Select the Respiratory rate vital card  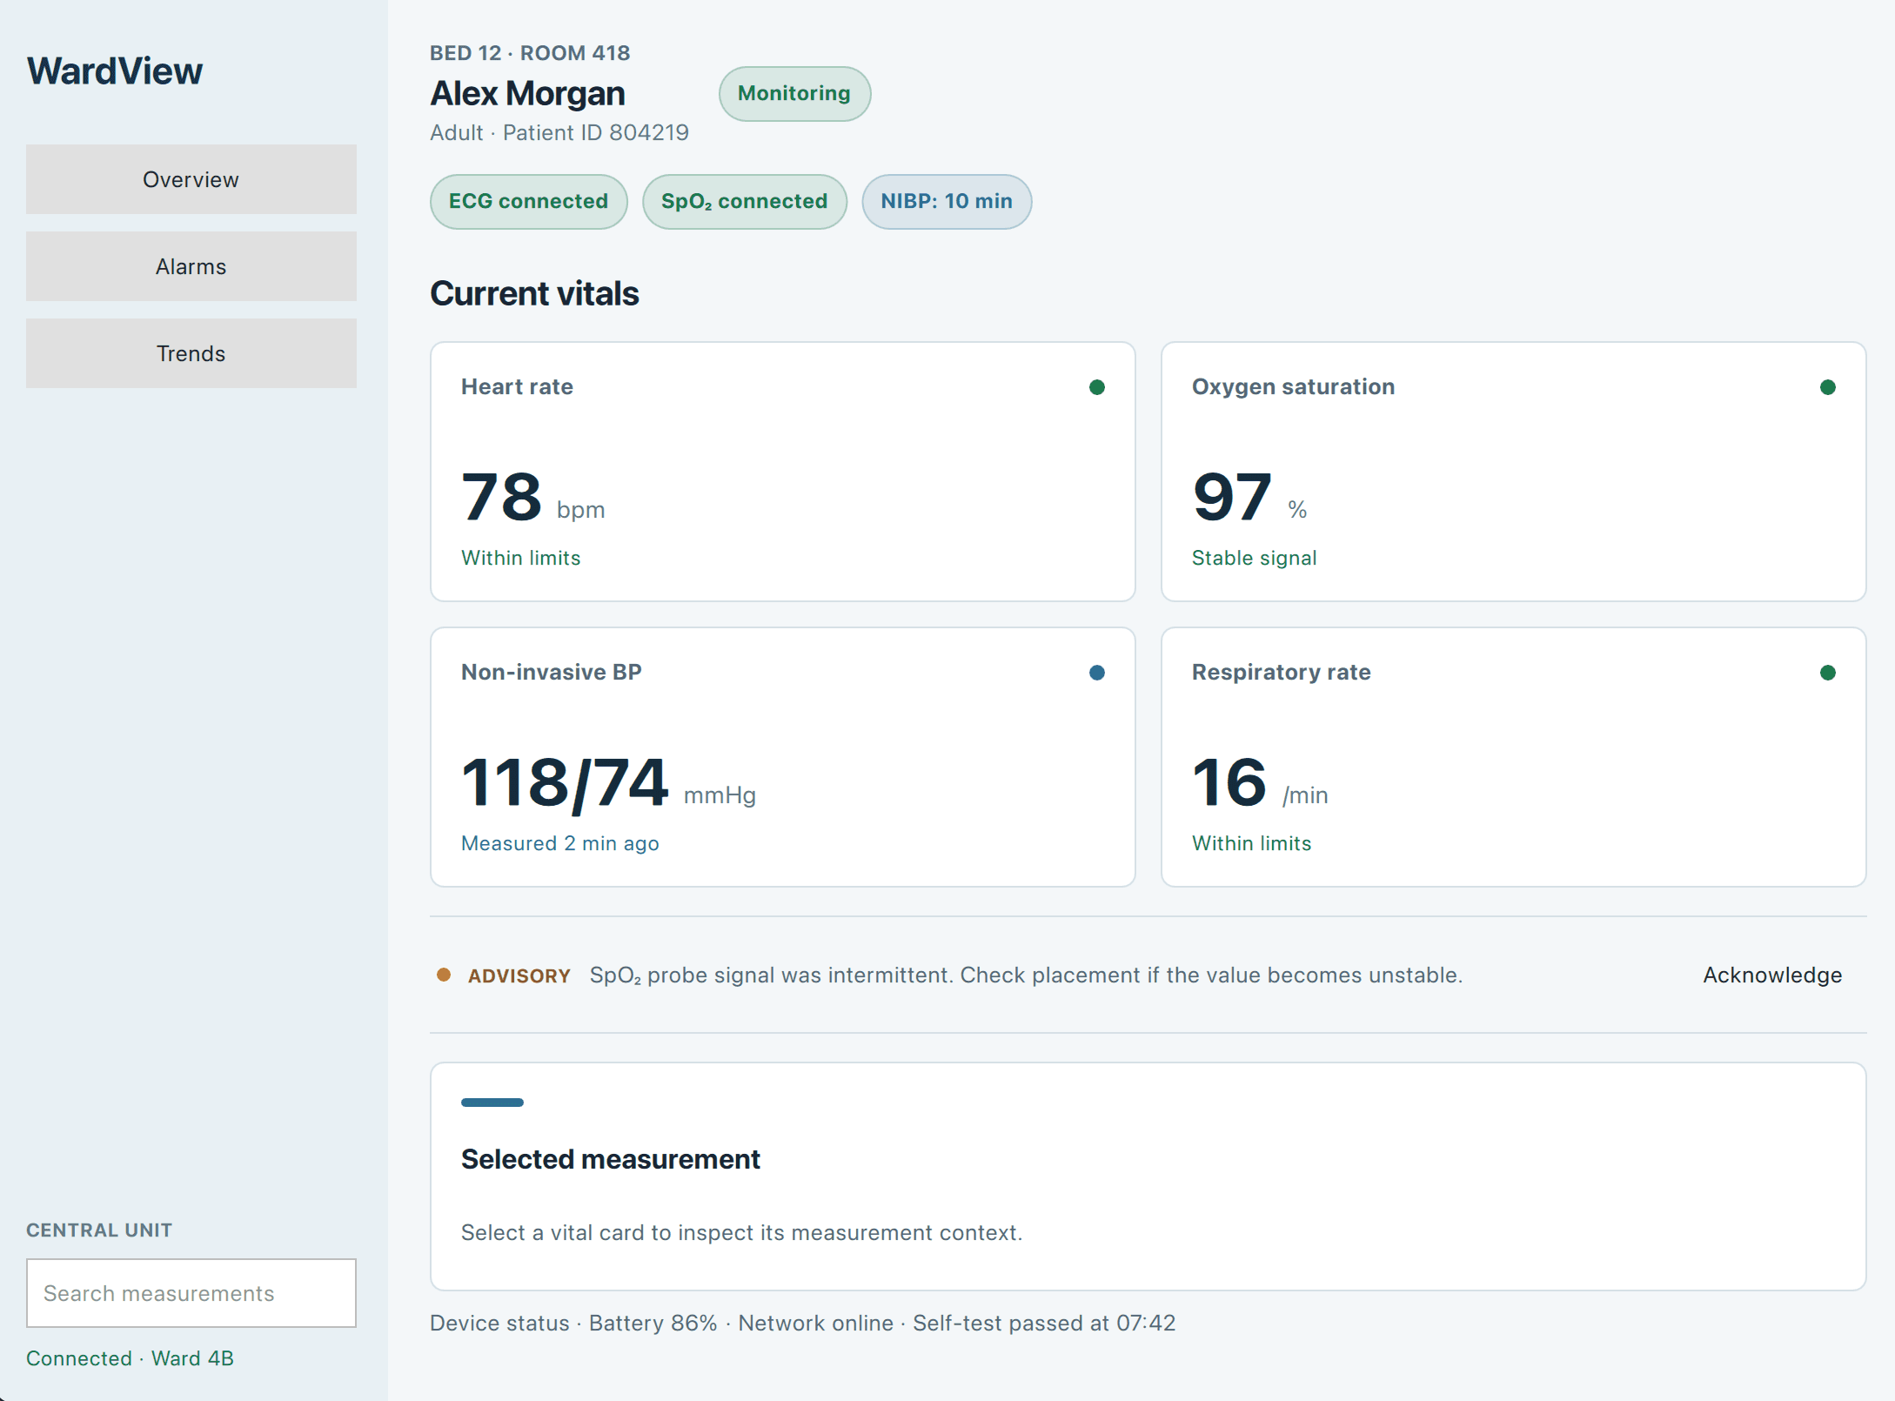click(1514, 757)
